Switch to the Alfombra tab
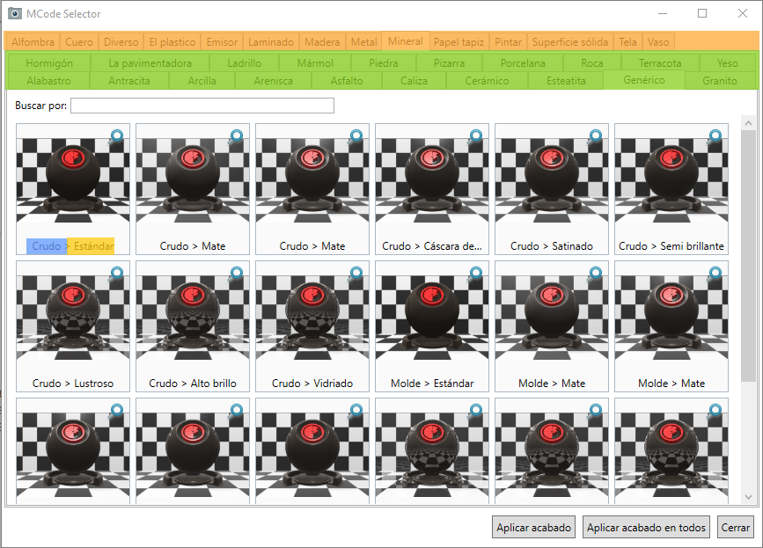 pos(33,42)
